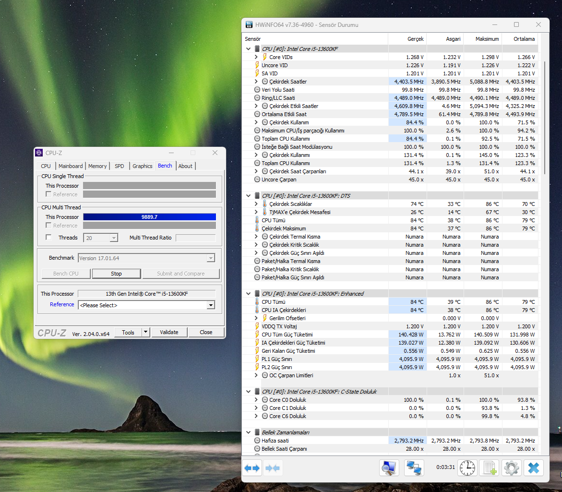The width and height of the screenshot is (562, 492).
Task: Open the Benchmark version dropdown in CPU-Z
Action: point(211,258)
